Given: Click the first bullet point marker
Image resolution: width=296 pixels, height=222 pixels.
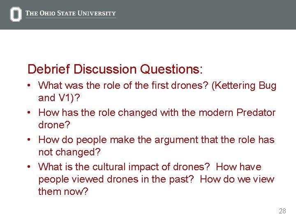Looking at the screenshot, I should (x=30, y=86).
